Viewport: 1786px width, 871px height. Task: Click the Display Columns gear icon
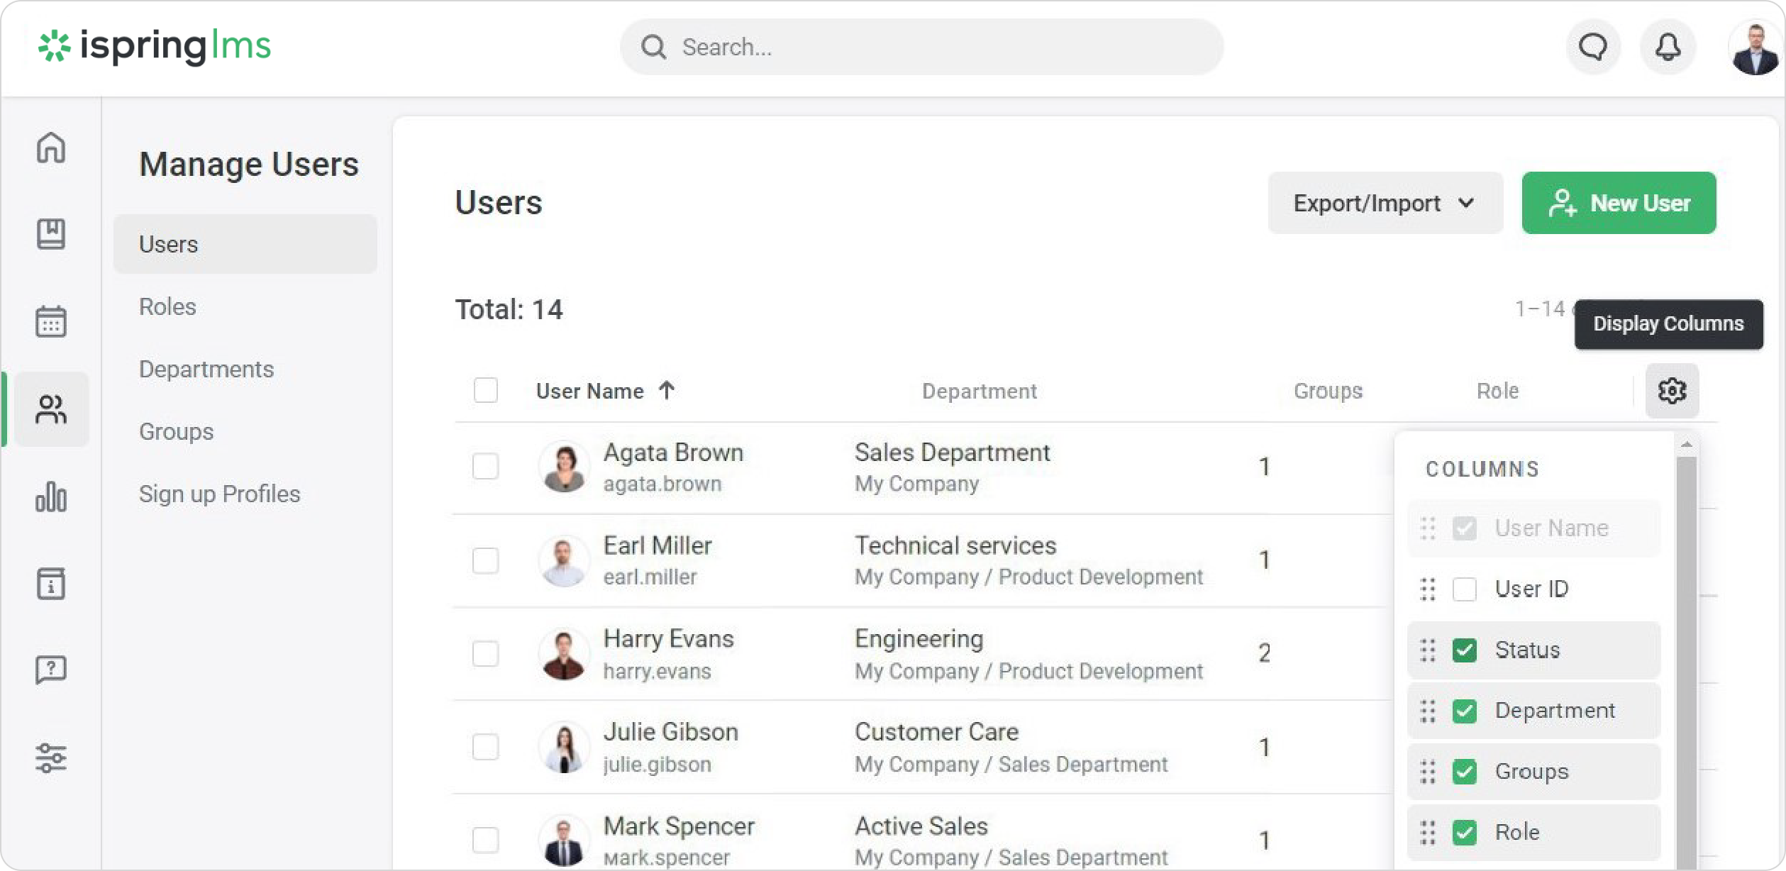tap(1672, 391)
